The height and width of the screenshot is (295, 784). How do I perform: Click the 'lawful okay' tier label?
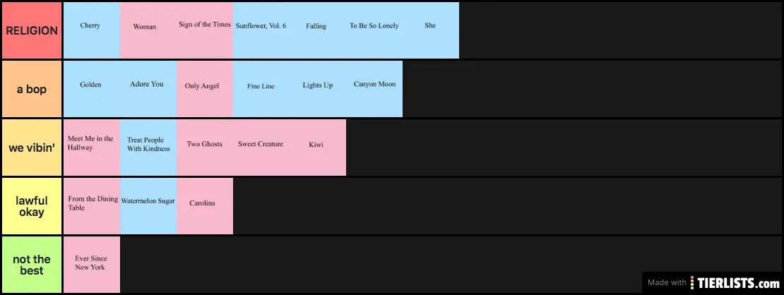coord(32,206)
